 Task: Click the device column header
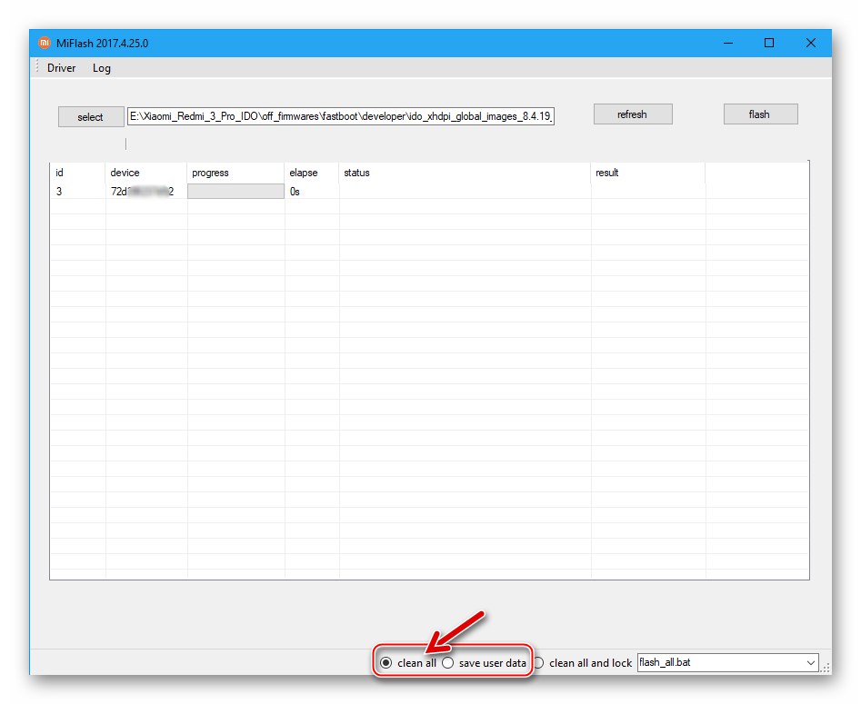[x=146, y=173]
